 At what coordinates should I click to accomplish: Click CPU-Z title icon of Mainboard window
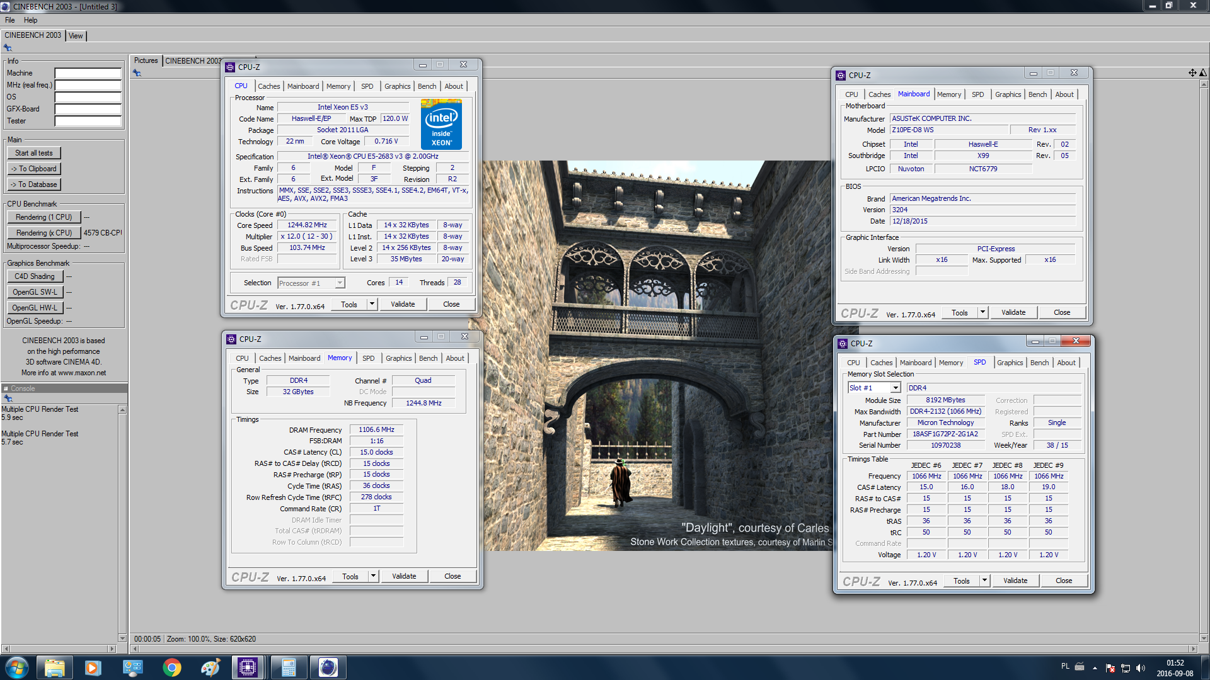point(841,75)
